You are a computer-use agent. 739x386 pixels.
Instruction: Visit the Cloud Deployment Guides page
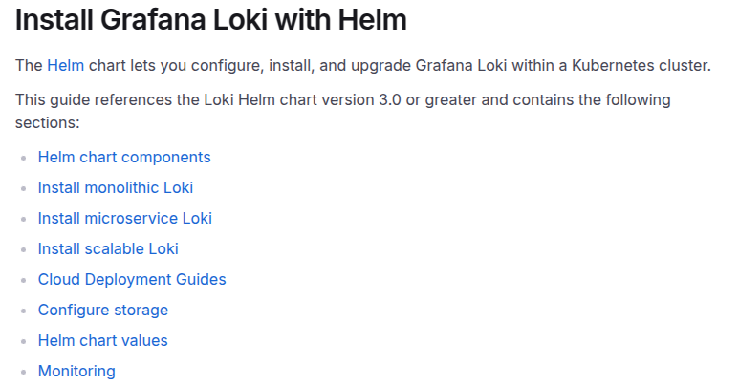point(132,279)
